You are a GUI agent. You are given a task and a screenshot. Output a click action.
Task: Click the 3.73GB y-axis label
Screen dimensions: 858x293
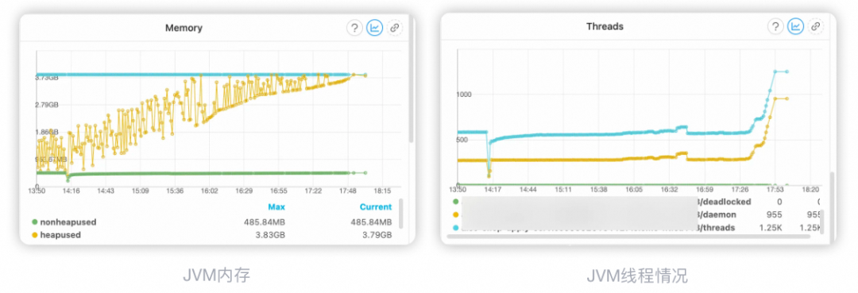[x=47, y=78]
